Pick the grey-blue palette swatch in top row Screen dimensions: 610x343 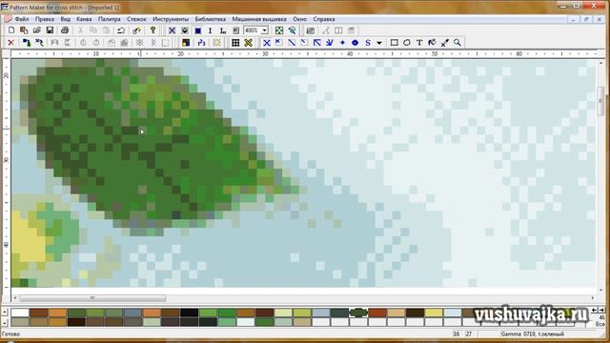[x=132, y=313]
